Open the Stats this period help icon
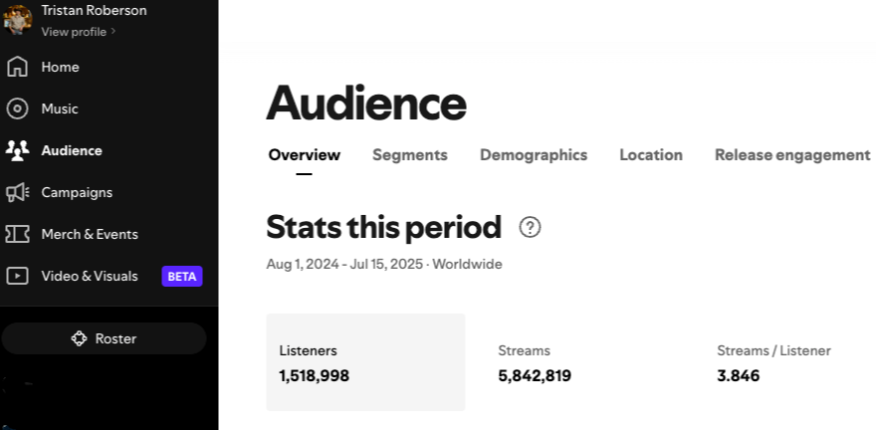 (x=531, y=227)
